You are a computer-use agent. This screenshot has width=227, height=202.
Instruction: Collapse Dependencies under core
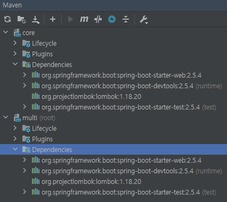tap(15, 64)
